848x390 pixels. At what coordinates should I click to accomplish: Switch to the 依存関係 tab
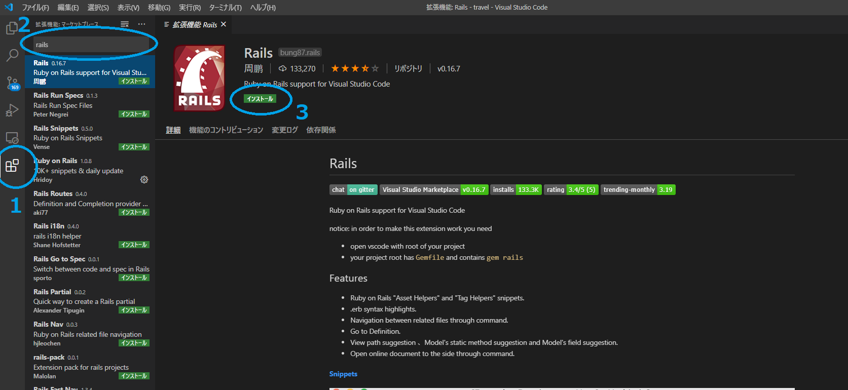[321, 130]
